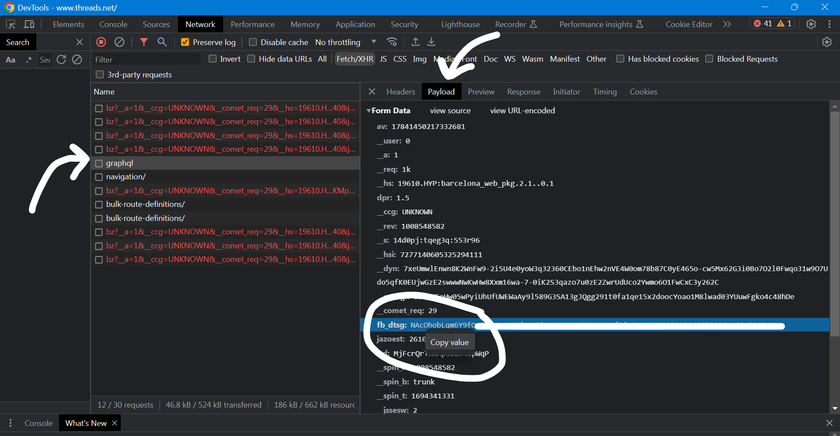Viewport: 840px width, 436px height.
Task: Open the Headers tab of request
Action: tap(401, 91)
